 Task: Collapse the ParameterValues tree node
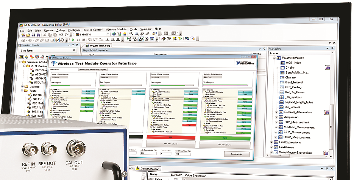pos(274,58)
